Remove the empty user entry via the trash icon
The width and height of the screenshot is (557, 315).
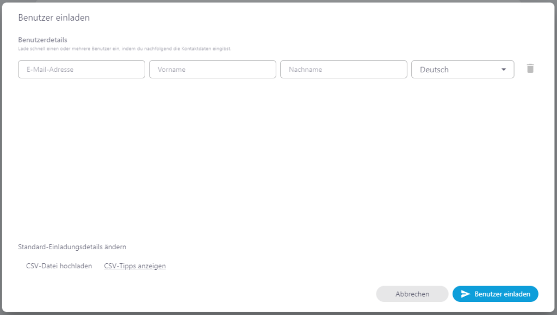pyautogui.click(x=530, y=68)
